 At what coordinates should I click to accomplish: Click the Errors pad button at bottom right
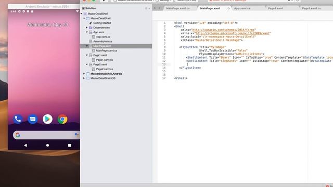(329, 186)
